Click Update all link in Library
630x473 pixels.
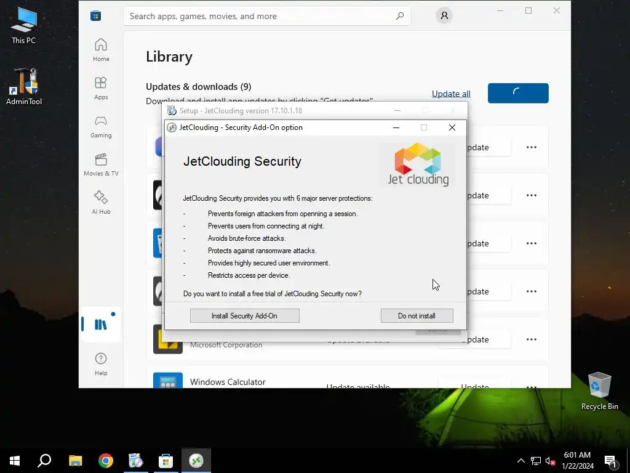pyautogui.click(x=451, y=94)
